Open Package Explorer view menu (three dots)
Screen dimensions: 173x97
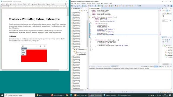tap(86, 11)
